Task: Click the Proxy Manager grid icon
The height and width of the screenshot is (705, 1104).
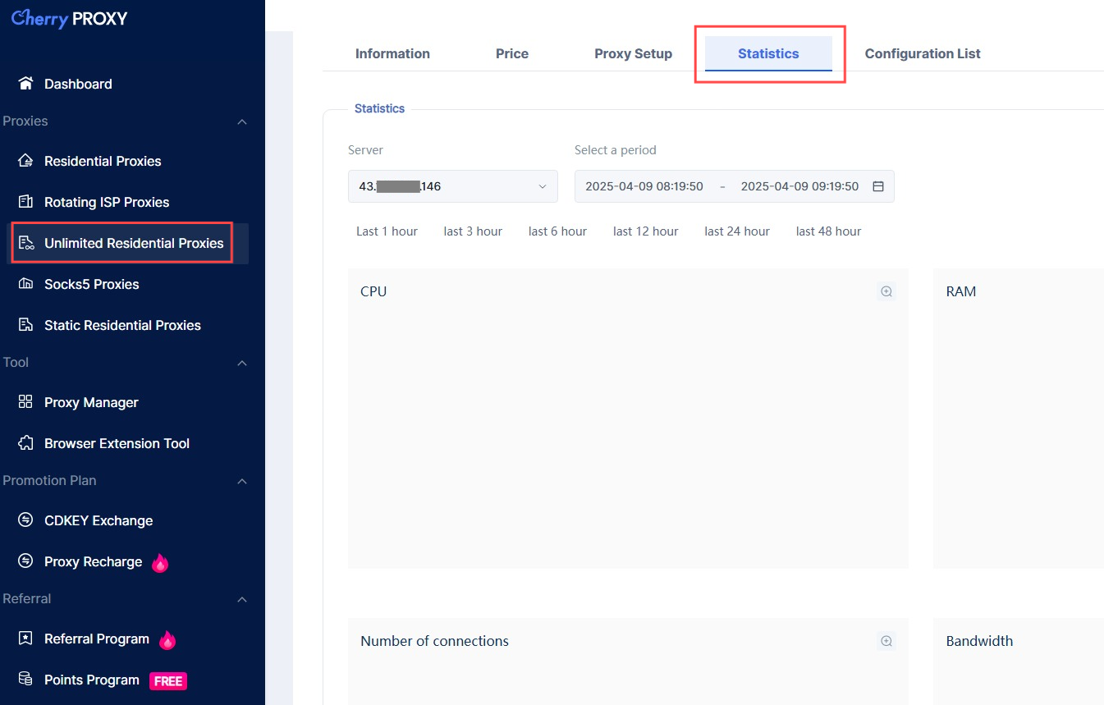Action: pos(25,402)
